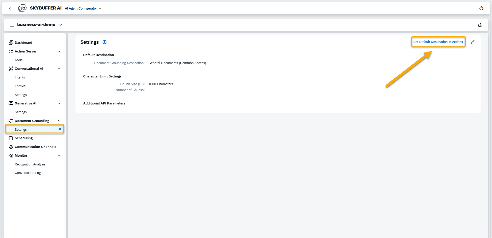Click the Settings info icon
This screenshot has height=238, width=492.
click(x=105, y=42)
